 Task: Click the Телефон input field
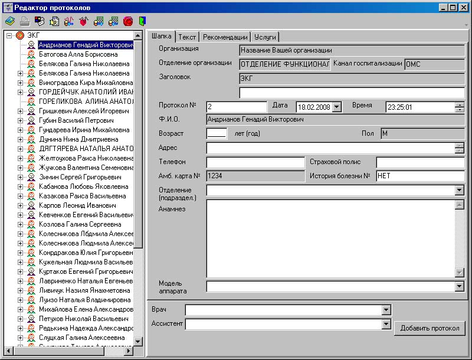255,162
